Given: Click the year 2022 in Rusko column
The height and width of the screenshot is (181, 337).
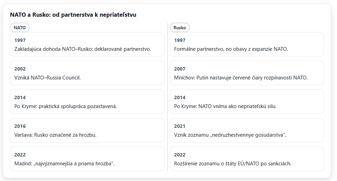Looking at the screenshot, I should (180, 155).
